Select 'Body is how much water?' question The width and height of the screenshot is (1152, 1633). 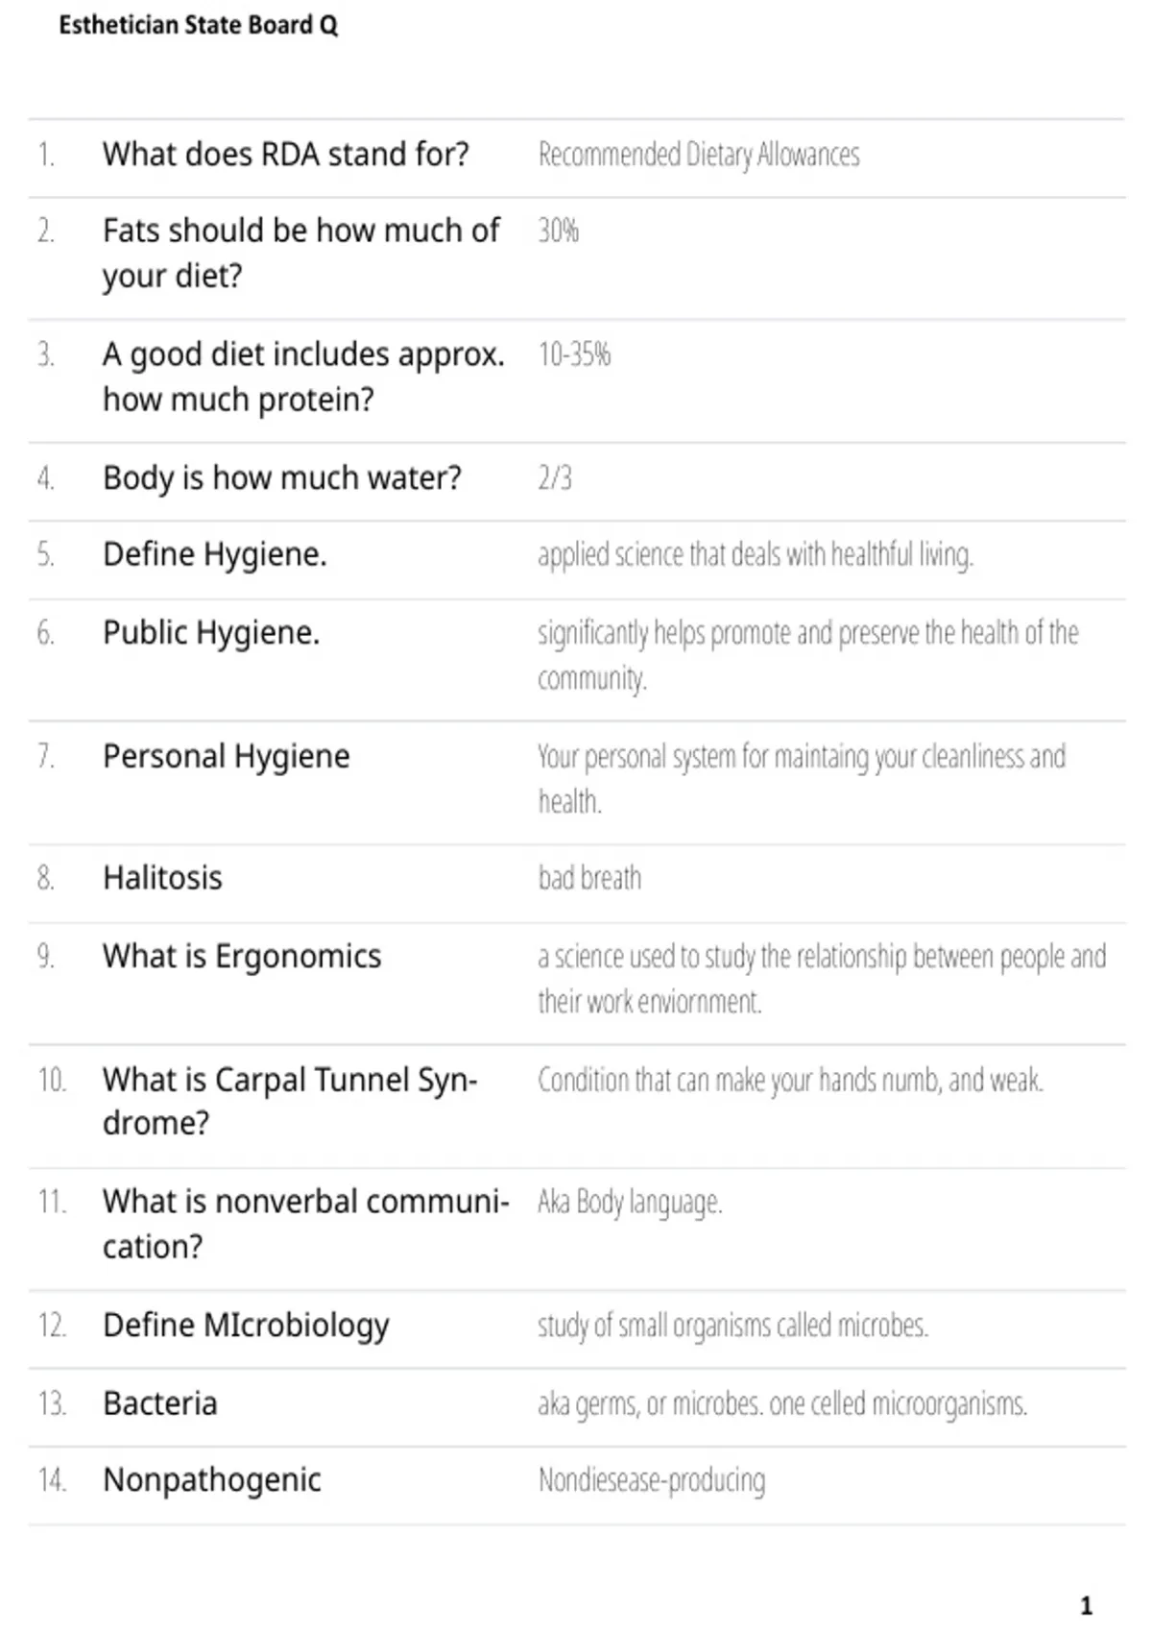coord(282,477)
